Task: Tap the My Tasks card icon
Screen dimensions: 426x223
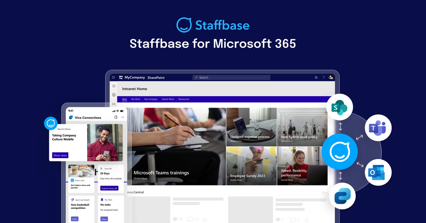Action: (102, 200)
